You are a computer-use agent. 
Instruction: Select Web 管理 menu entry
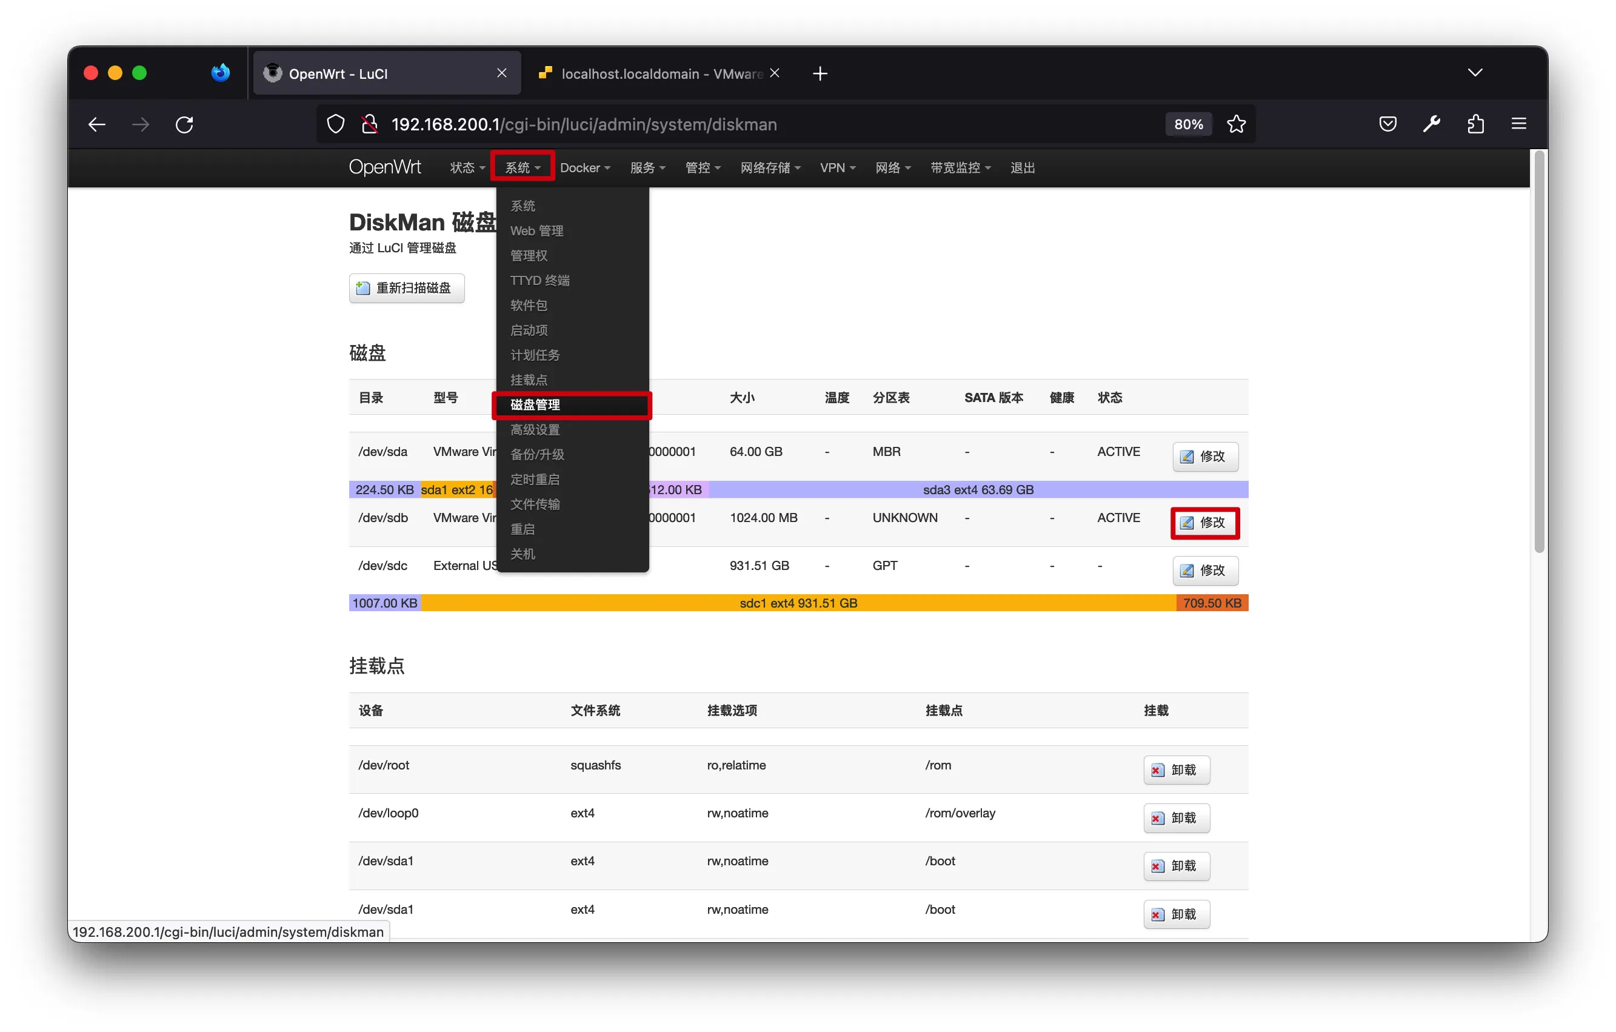pyautogui.click(x=572, y=231)
